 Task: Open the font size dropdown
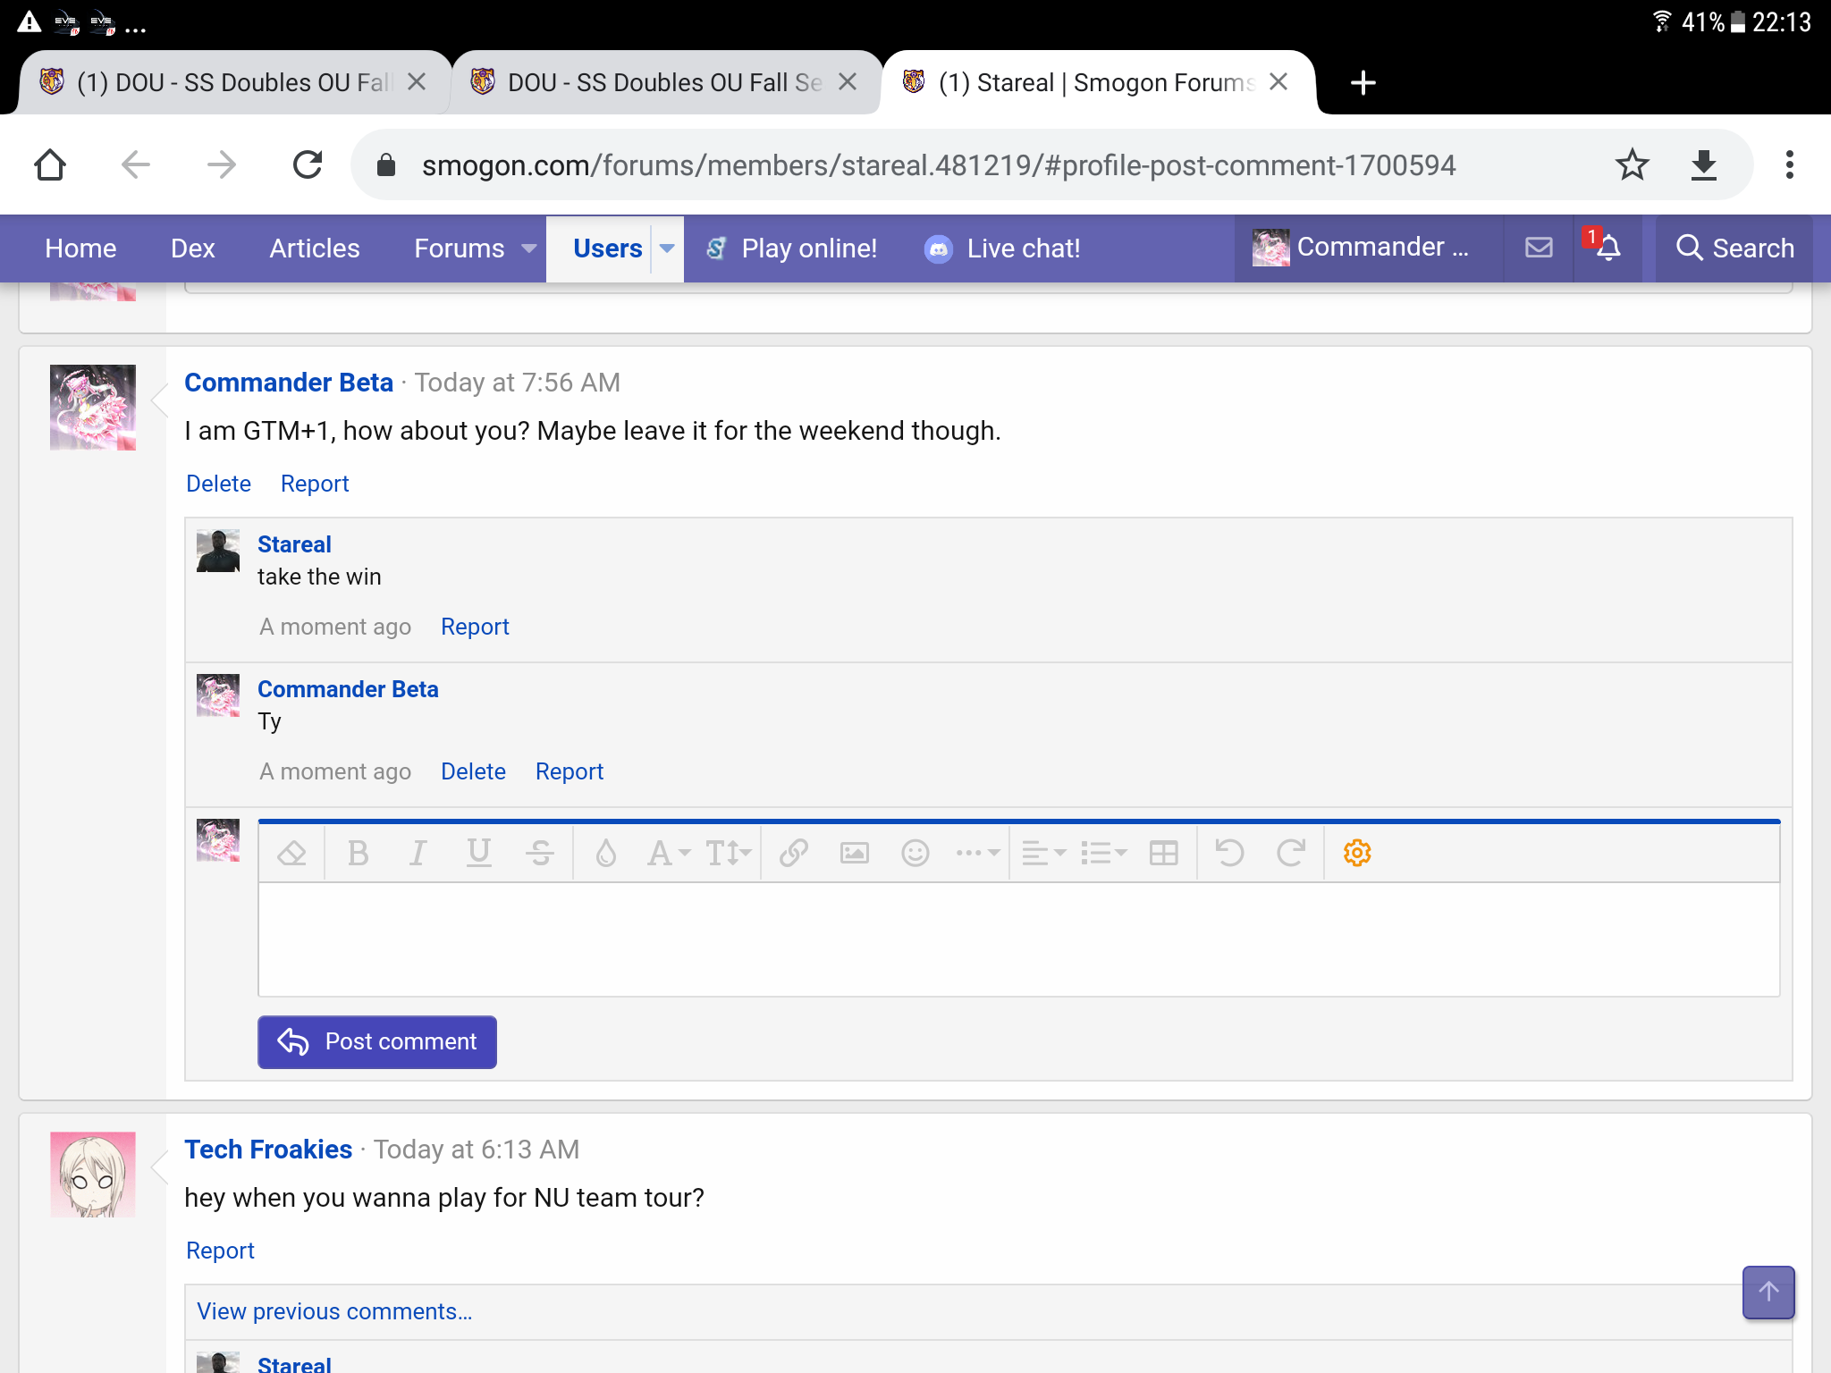(729, 854)
